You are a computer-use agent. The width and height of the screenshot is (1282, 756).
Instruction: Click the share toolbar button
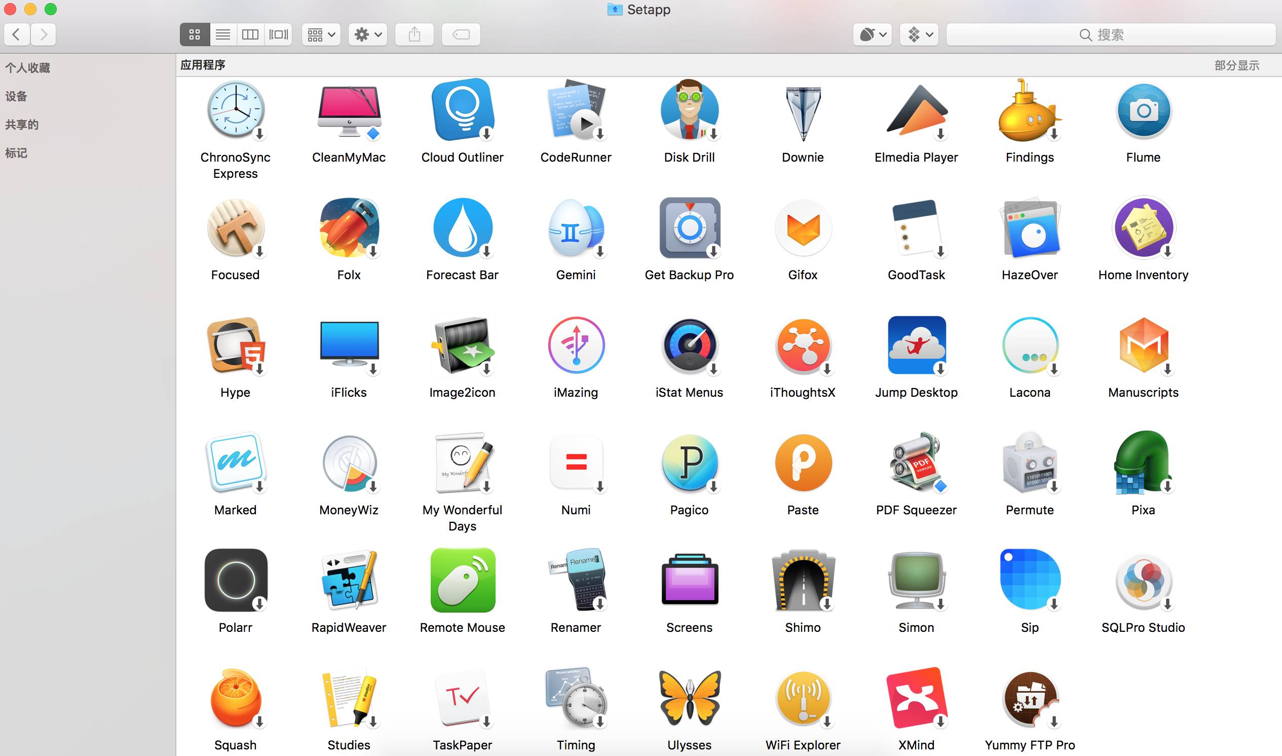pyautogui.click(x=414, y=34)
